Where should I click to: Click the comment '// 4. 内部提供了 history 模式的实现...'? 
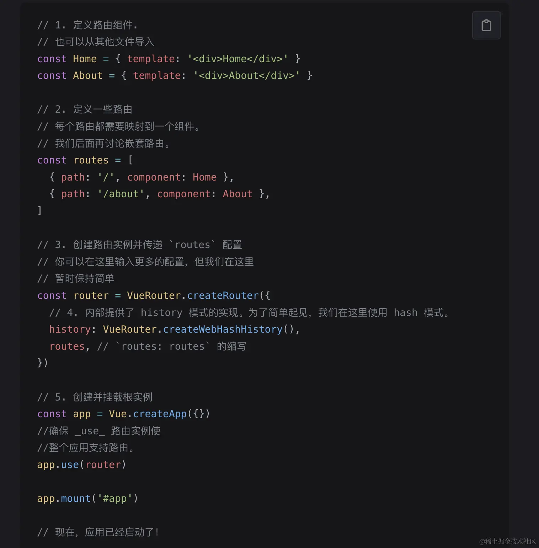coord(250,313)
